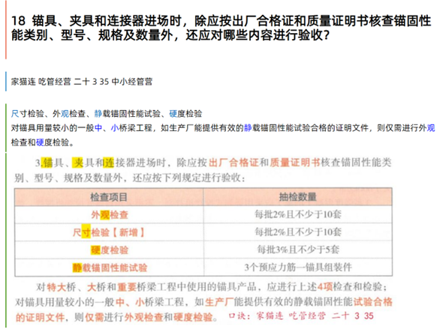Click the blue 尺 character in the answer
Image resolution: width=440 pixels, height=329 pixels.
coord(15,114)
